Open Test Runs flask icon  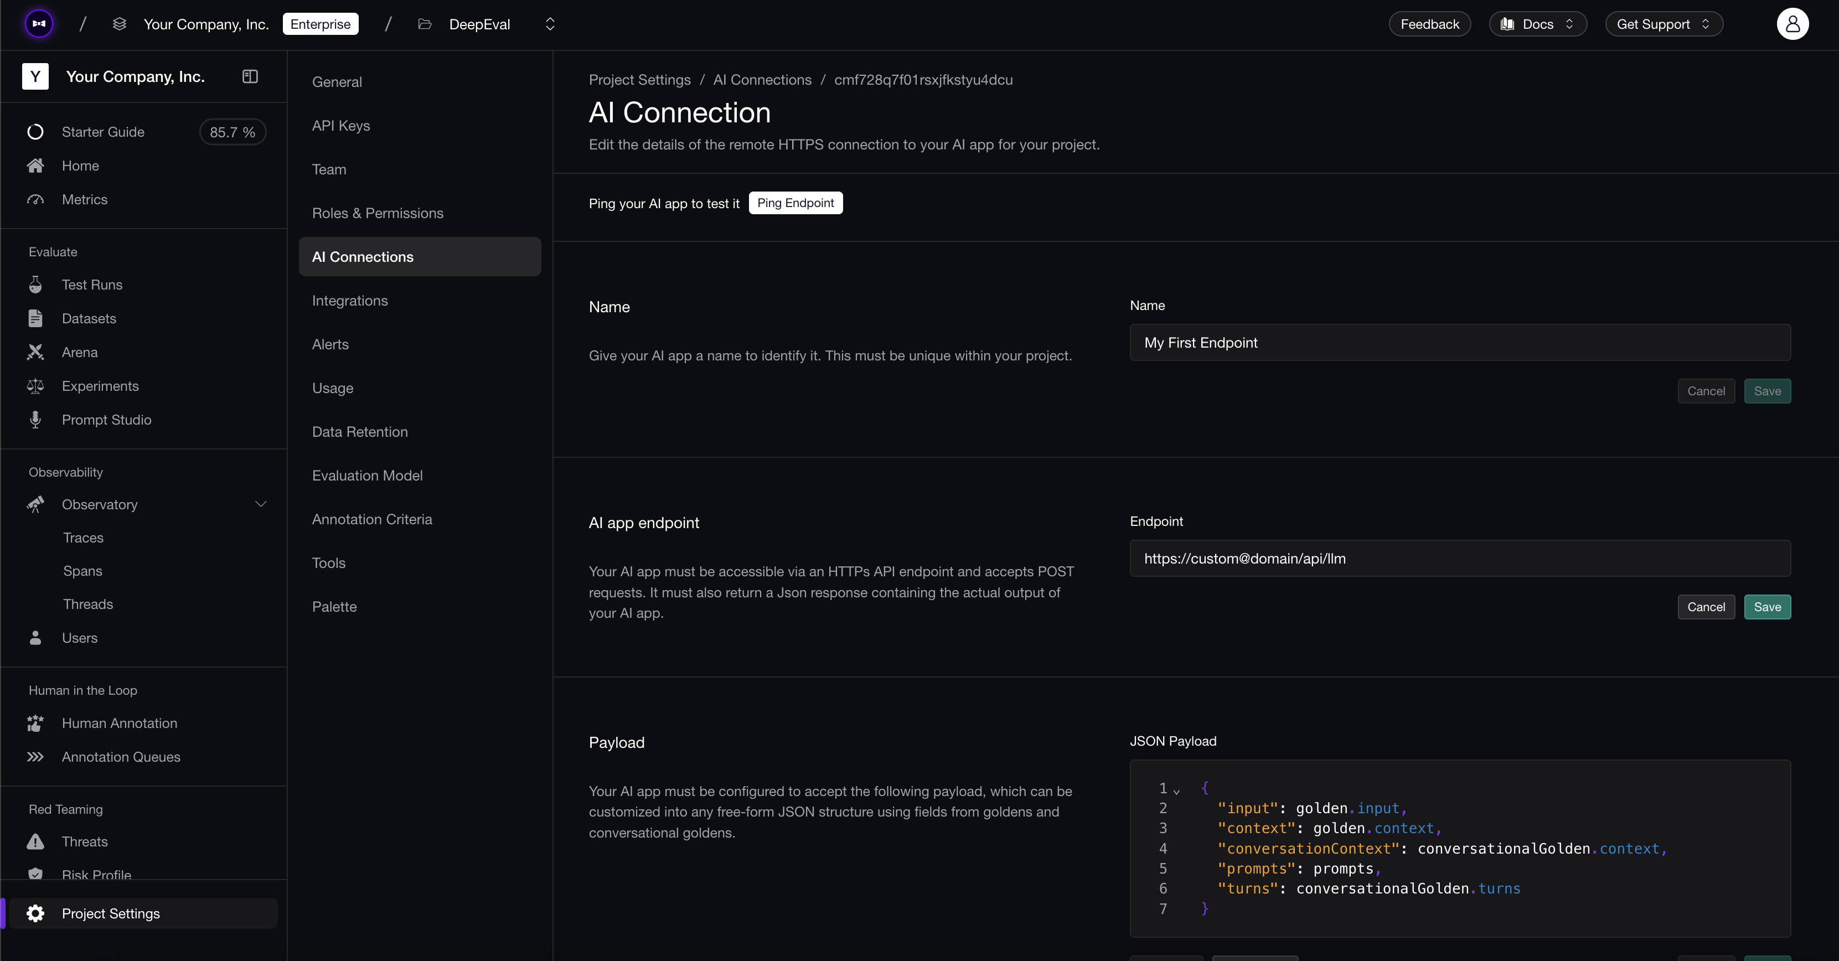pos(35,285)
